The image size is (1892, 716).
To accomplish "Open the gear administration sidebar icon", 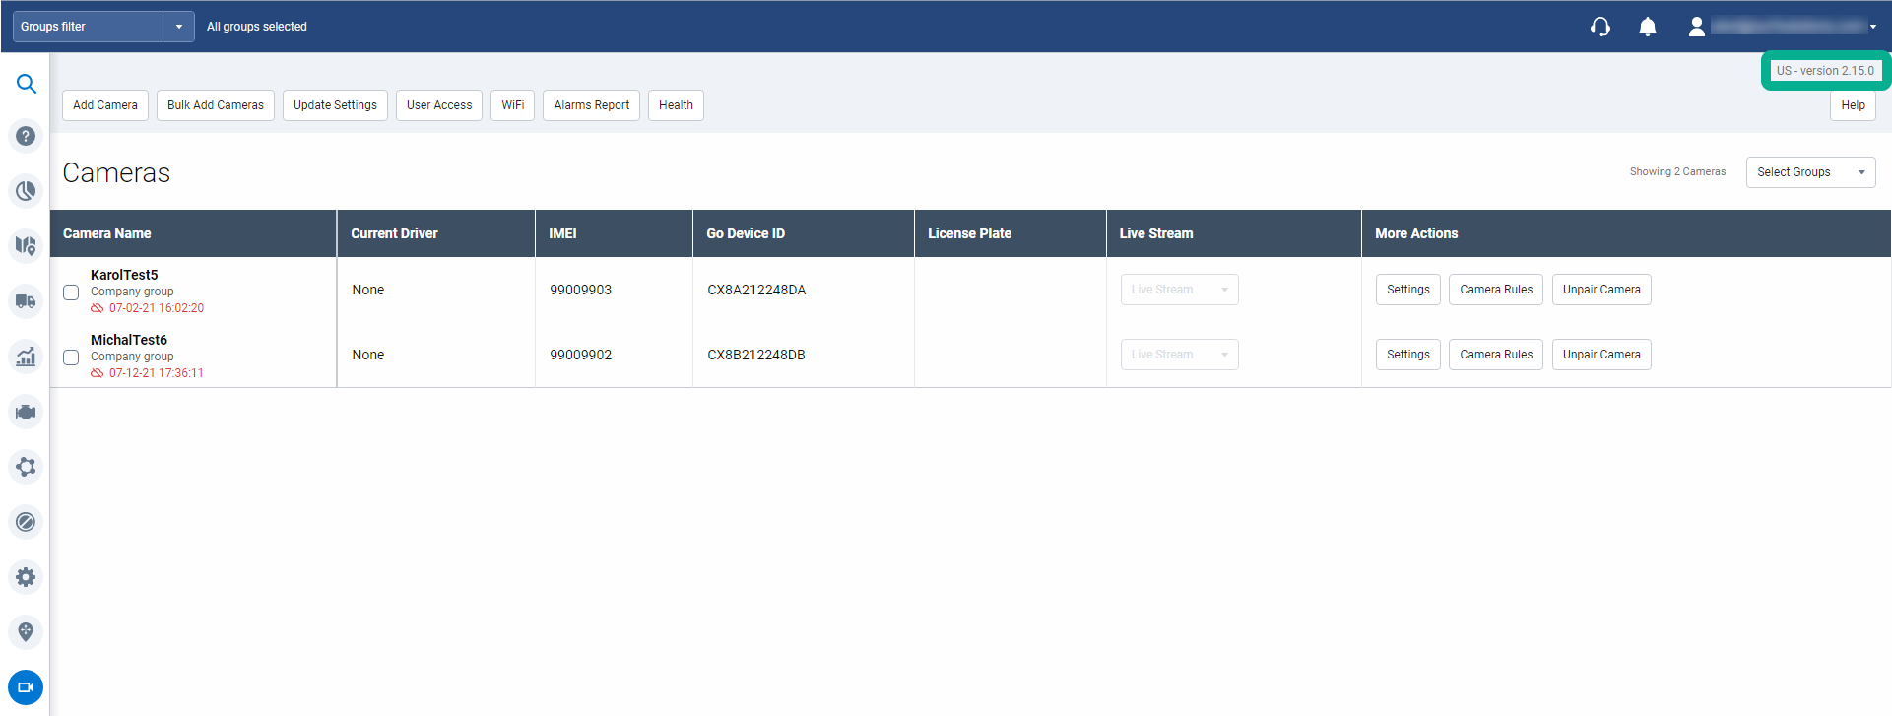I will [26, 577].
